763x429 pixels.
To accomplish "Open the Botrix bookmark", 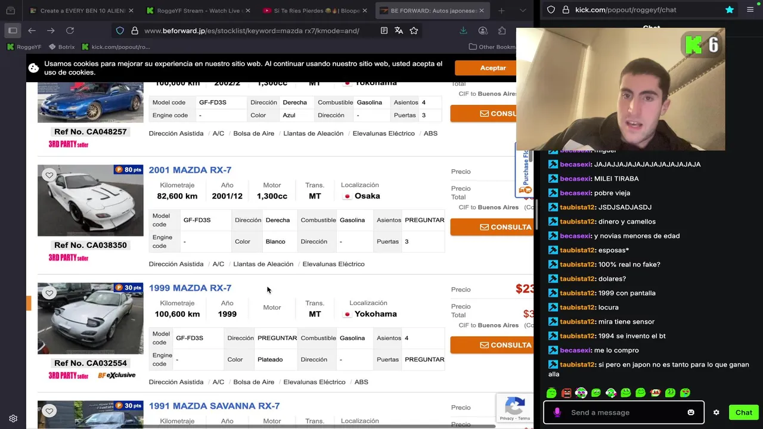I will click(x=62, y=46).
